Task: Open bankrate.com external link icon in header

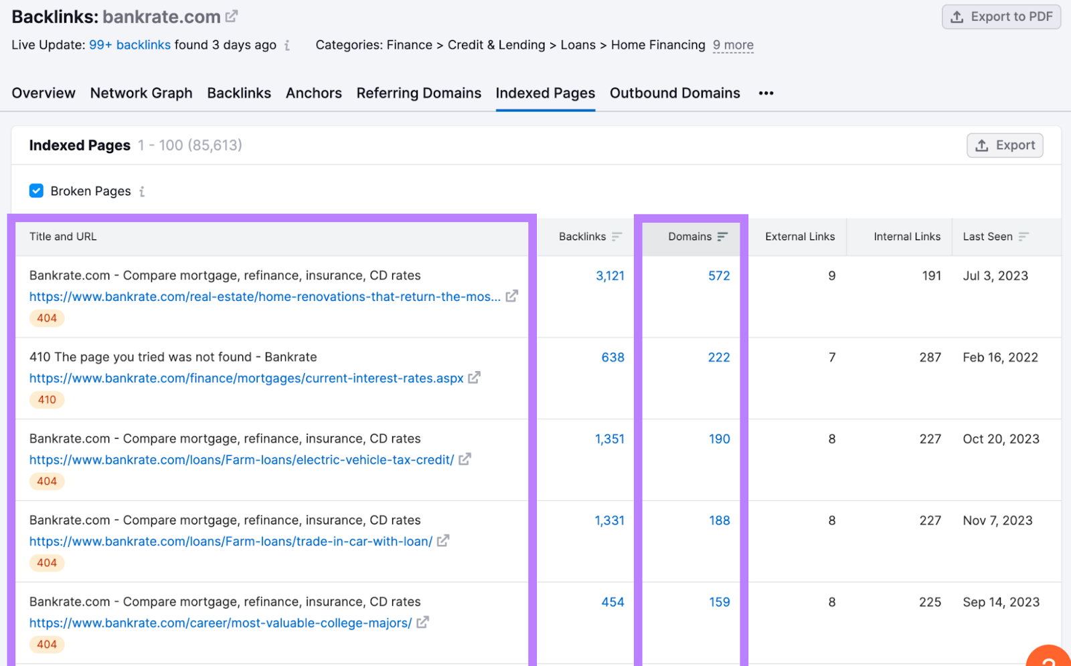Action: tap(232, 16)
